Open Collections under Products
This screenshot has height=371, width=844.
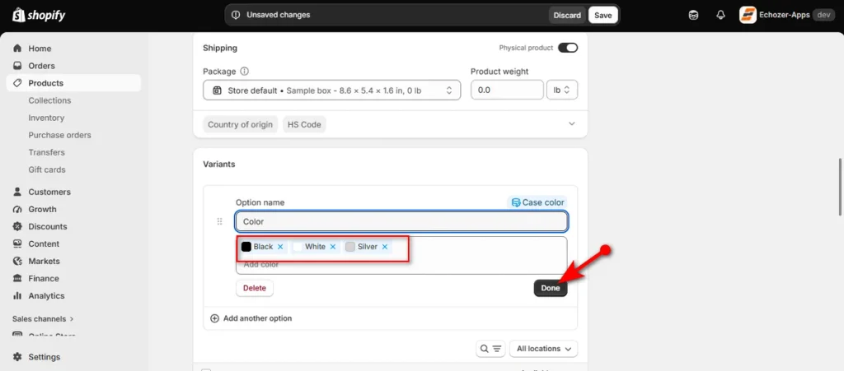pyautogui.click(x=49, y=100)
